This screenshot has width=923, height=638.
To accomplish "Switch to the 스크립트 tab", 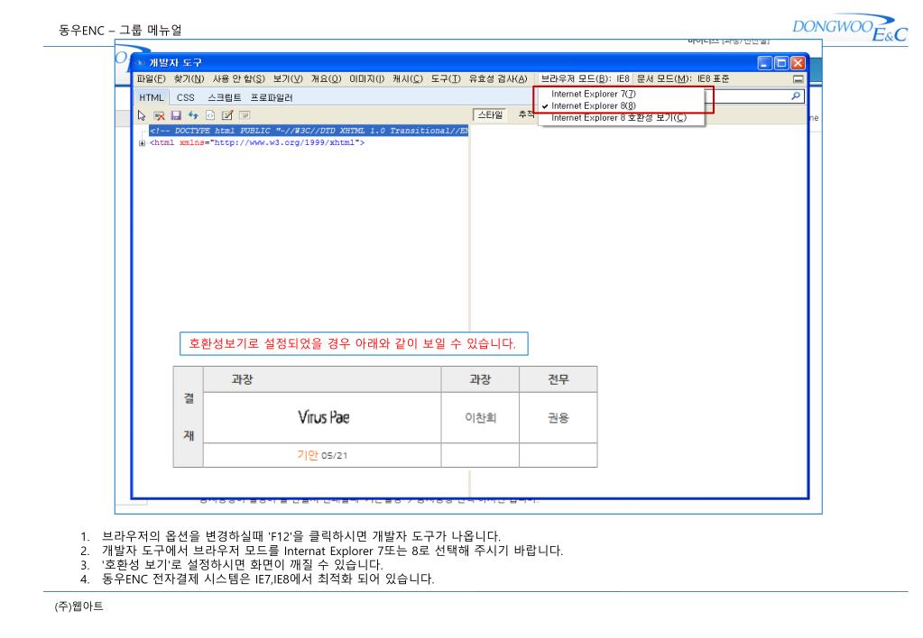I will click(225, 97).
